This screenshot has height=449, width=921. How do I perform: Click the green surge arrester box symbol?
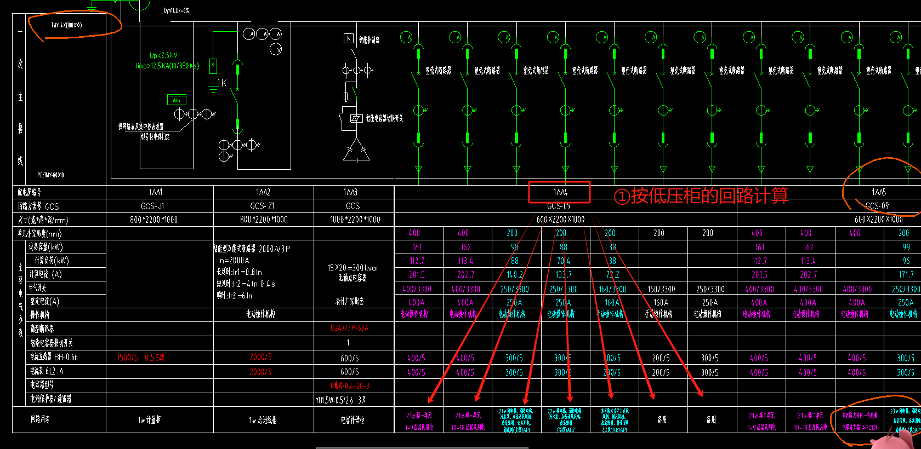[213, 66]
